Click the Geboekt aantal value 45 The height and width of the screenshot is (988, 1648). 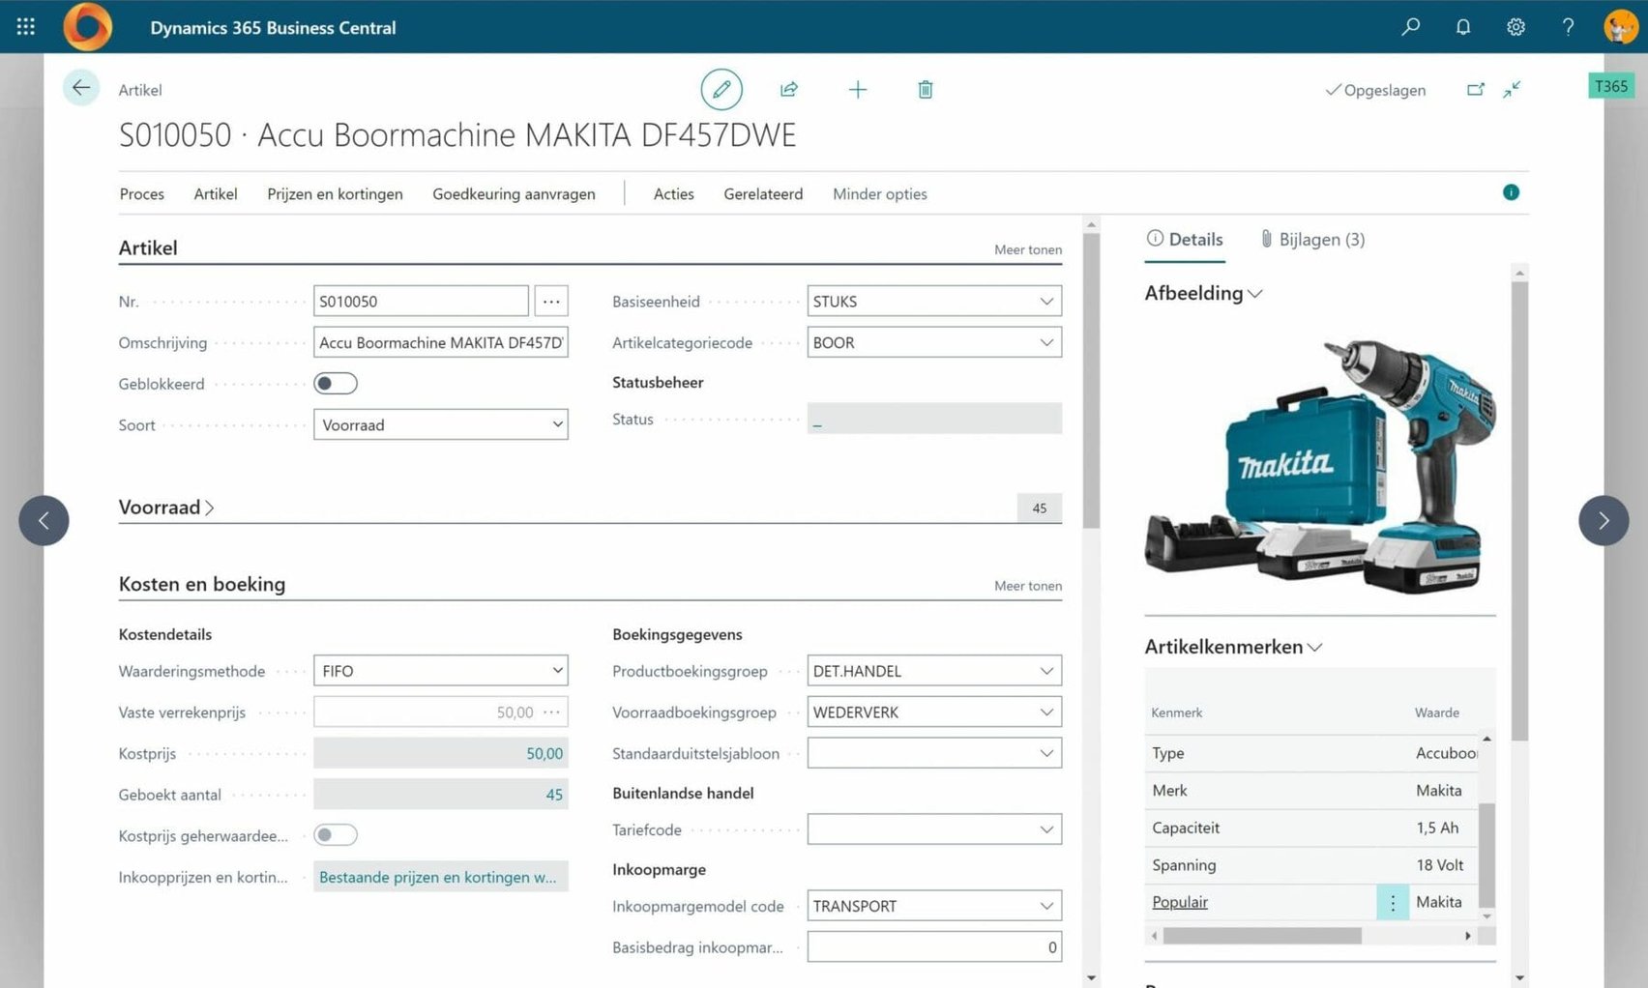click(441, 795)
